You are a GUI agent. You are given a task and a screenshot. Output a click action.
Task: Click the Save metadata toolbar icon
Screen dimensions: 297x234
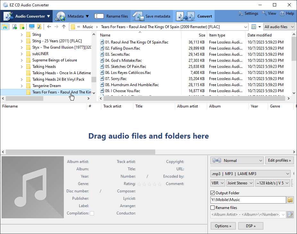pyautogui.click(x=138, y=16)
